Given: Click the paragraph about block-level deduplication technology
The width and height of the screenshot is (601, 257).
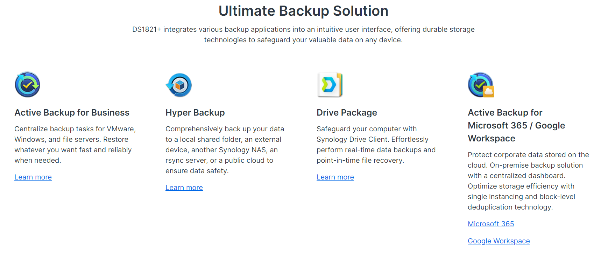Looking at the screenshot, I should (x=528, y=181).
